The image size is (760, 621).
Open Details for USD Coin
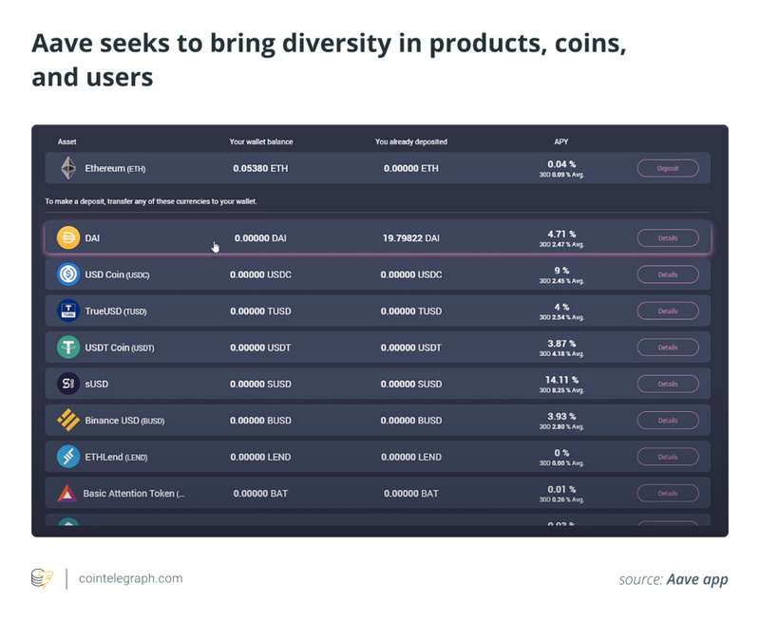coord(667,274)
